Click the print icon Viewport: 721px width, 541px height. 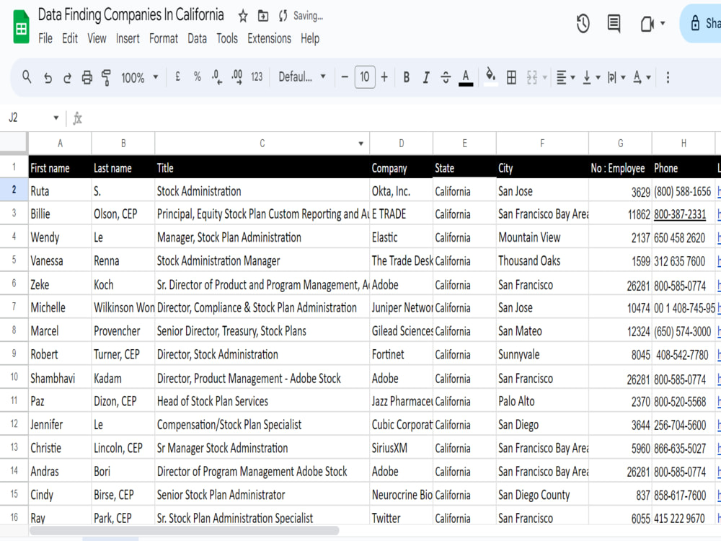85,76
